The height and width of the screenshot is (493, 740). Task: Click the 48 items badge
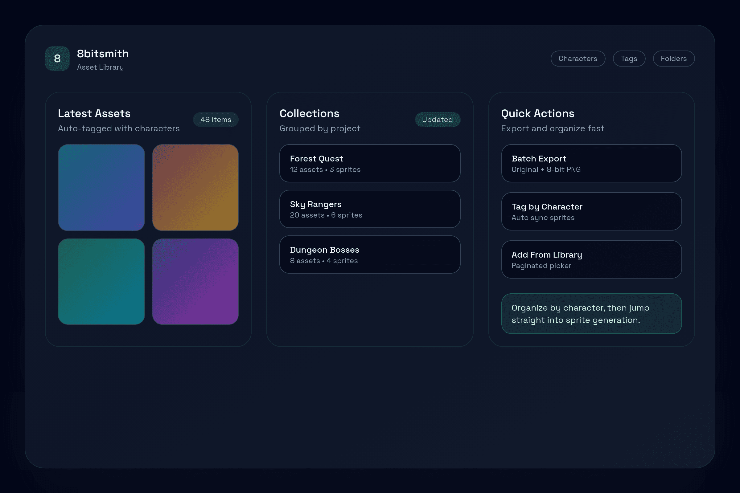[x=216, y=120]
